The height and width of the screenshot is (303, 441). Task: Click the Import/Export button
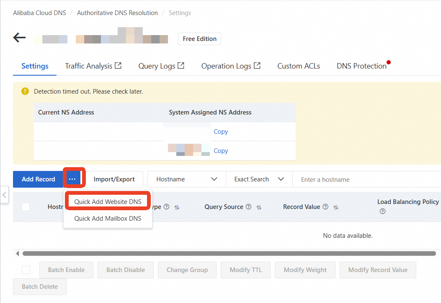pos(114,179)
